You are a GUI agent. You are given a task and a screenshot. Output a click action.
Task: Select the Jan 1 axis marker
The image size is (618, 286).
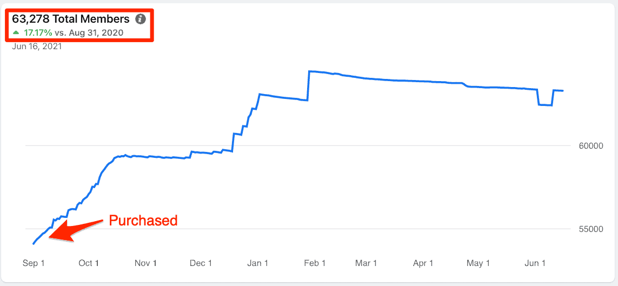coord(258,263)
